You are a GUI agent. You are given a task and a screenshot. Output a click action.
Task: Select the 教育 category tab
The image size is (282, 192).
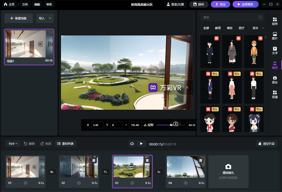218,28
